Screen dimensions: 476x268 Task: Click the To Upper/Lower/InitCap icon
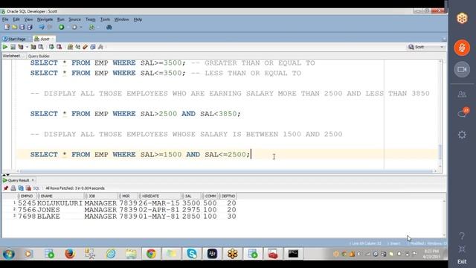click(x=77, y=47)
